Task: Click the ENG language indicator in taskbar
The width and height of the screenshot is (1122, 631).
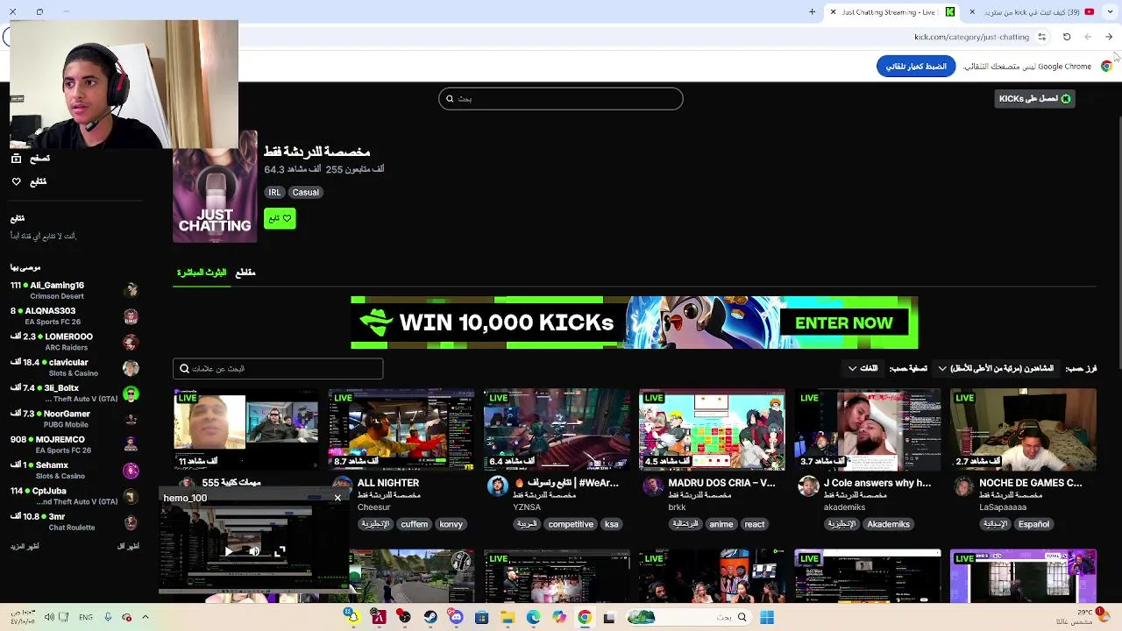Action: tap(85, 617)
